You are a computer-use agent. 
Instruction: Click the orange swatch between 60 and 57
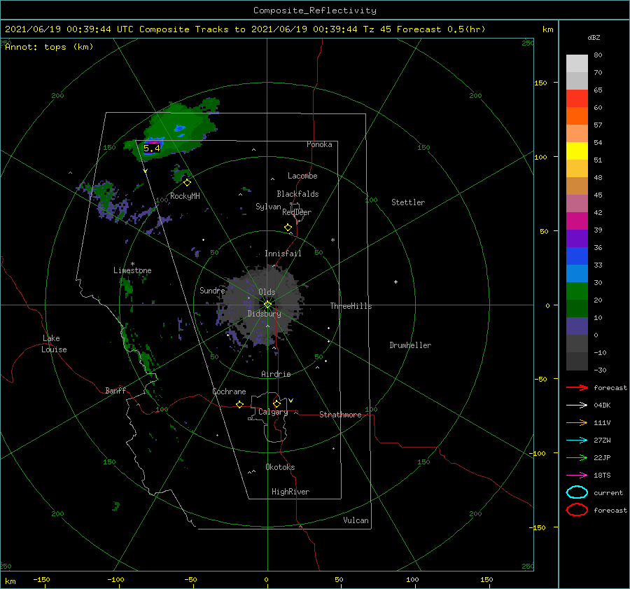point(577,116)
